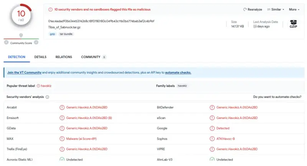Vote harmless with community score check button
Image resolution: width=307 pixels, height=166 pixels.
(x=36, y=42)
